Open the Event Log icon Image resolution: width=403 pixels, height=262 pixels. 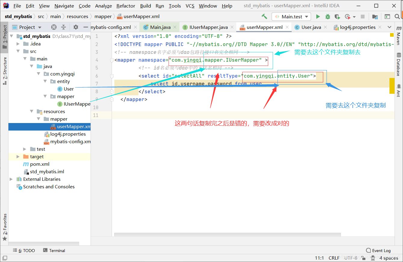(x=368, y=250)
